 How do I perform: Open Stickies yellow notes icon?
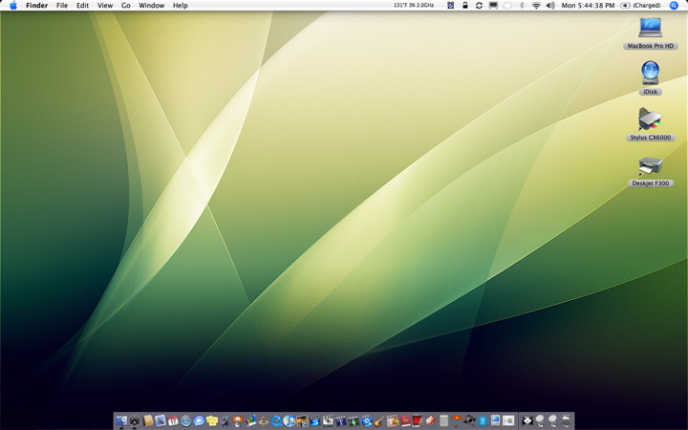click(212, 420)
